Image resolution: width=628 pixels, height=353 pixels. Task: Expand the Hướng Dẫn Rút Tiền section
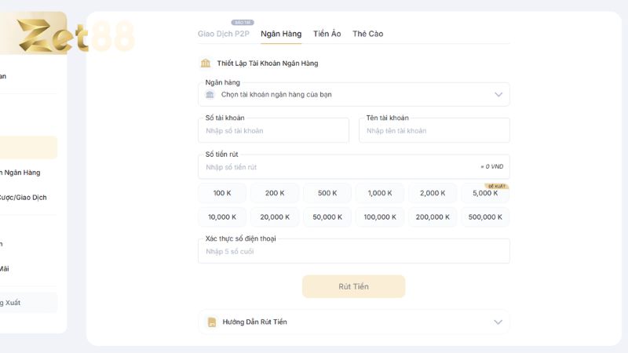click(x=354, y=322)
